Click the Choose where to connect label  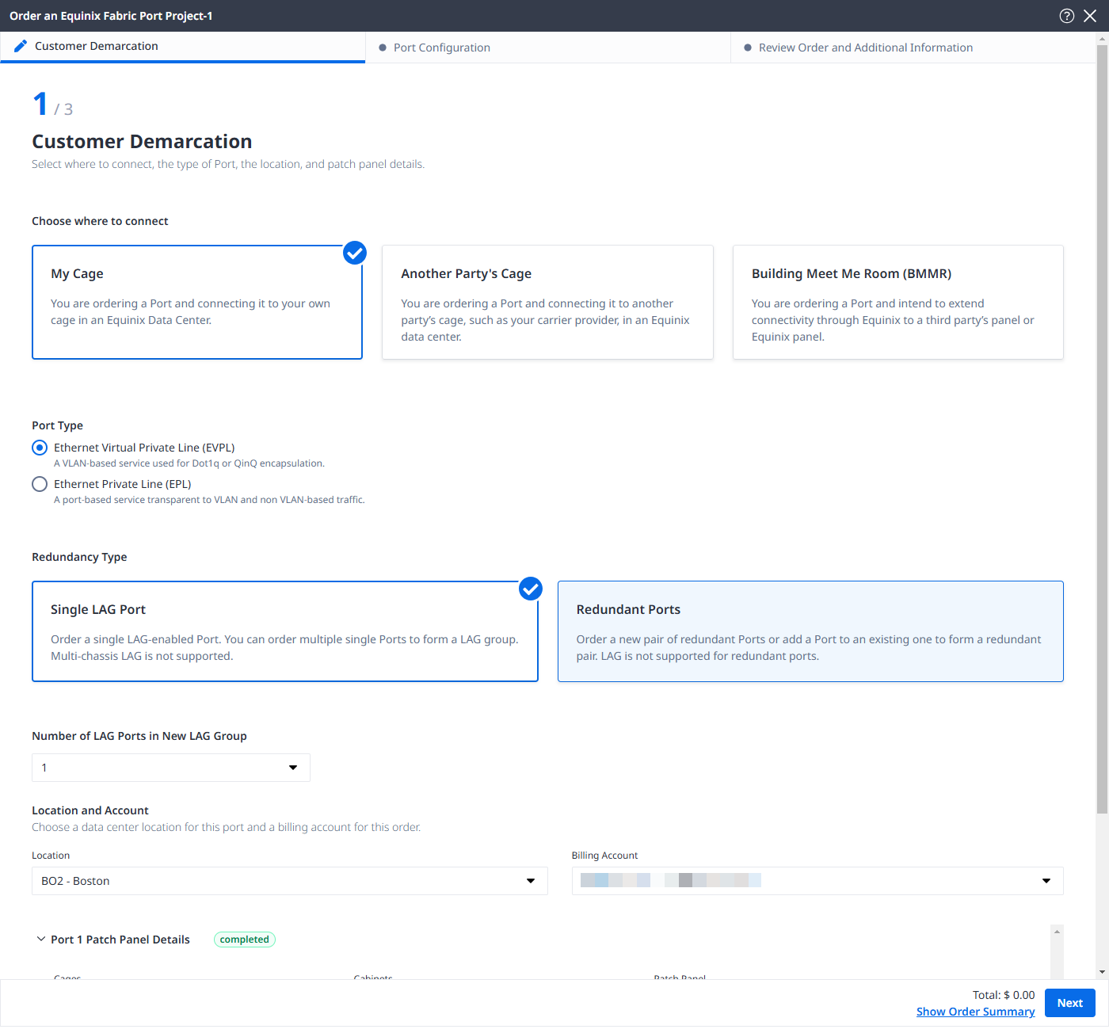click(x=100, y=221)
